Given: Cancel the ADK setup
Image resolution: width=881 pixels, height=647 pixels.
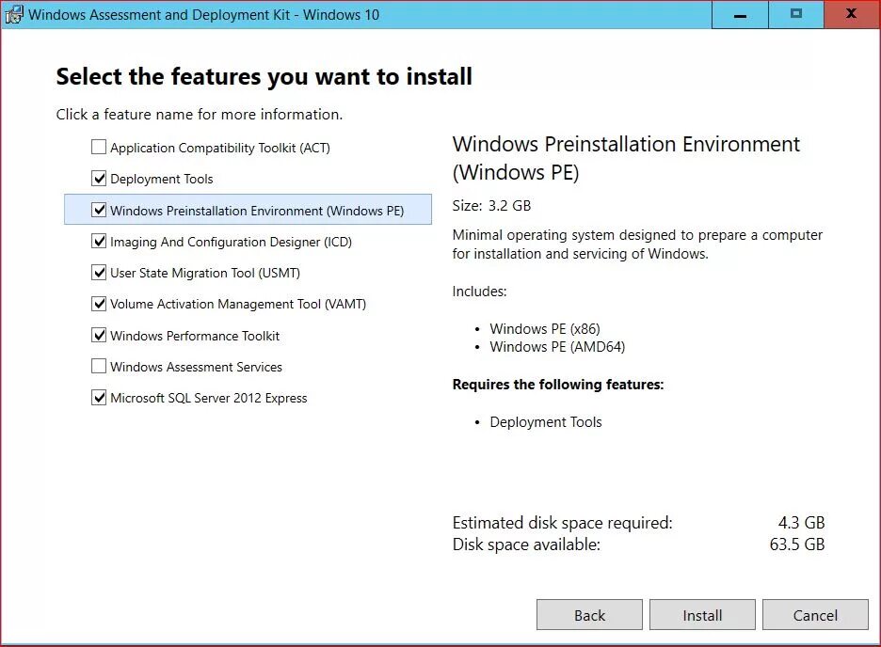Looking at the screenshot, I should [x=815, y=615].
